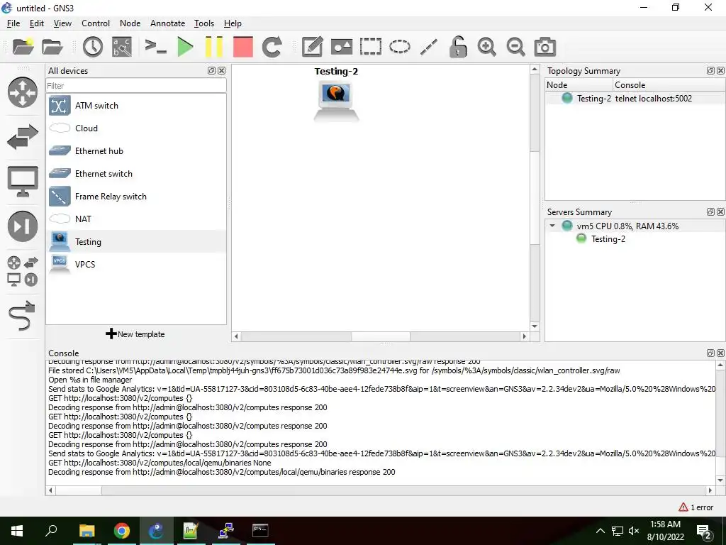Open the Help menu

(x=233, y=23)
